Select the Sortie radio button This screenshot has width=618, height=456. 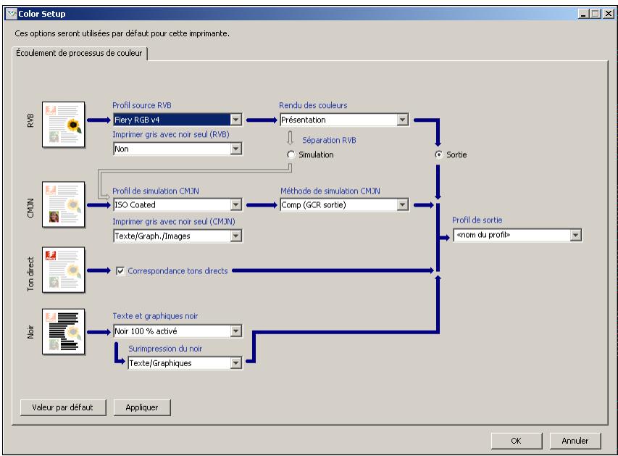[438, 154]
